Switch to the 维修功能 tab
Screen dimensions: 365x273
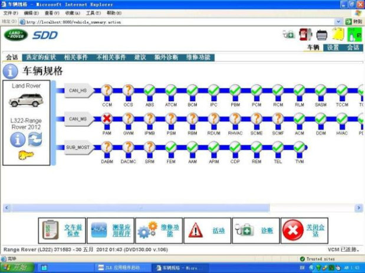point(198,58)
